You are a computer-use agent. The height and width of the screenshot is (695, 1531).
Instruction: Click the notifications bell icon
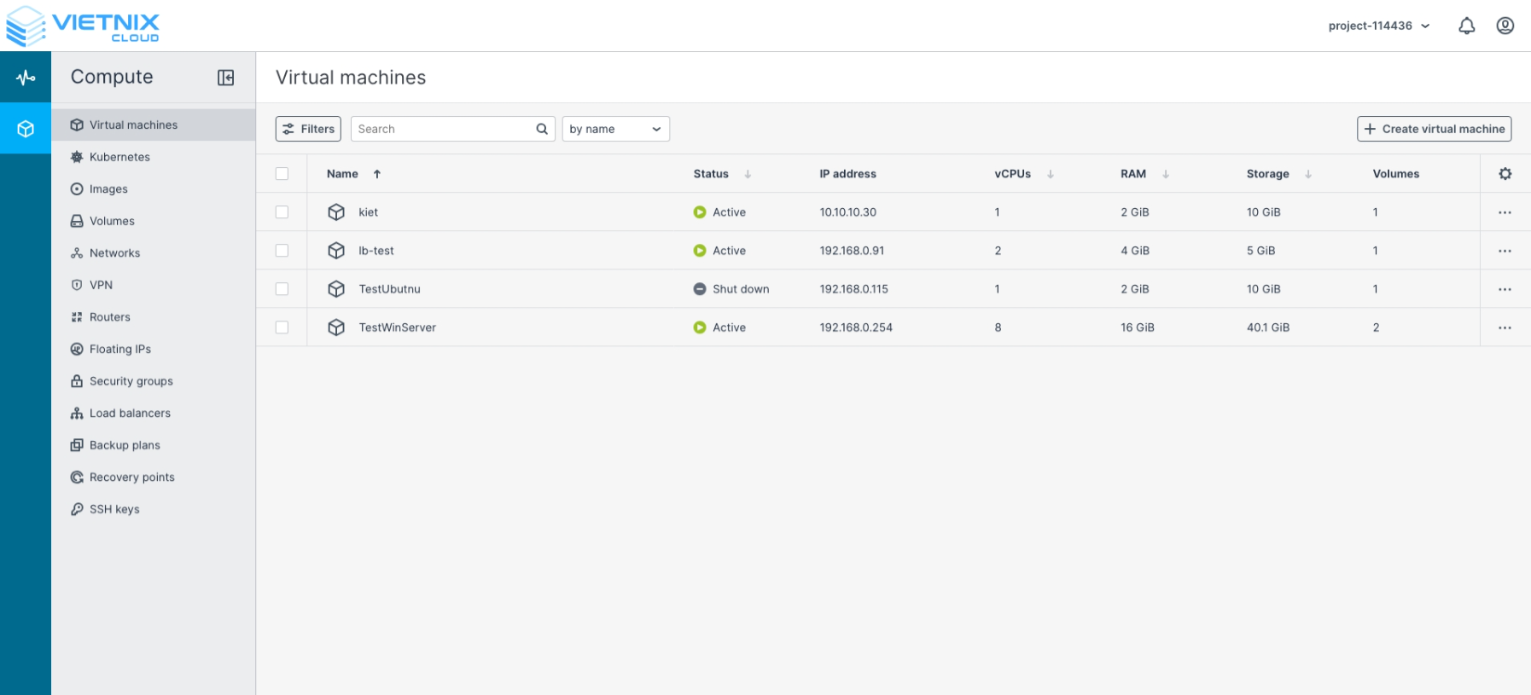pos(1466,26)
